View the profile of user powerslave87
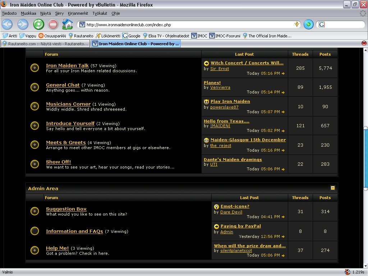 pyautogui.click(x=224, y=107)
